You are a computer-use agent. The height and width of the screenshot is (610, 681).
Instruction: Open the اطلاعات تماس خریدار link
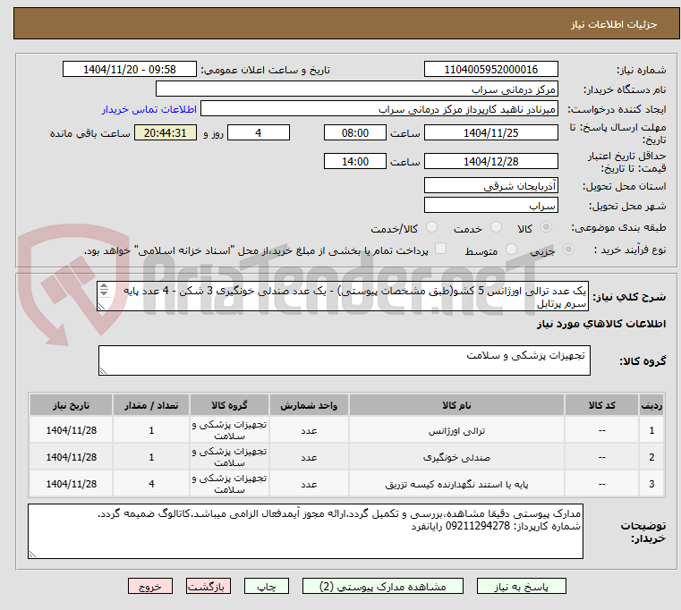click(x=149, y=109)
